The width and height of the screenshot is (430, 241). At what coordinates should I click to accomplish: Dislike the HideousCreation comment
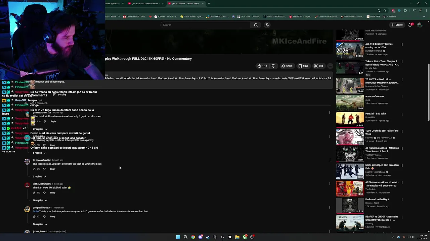44,169
